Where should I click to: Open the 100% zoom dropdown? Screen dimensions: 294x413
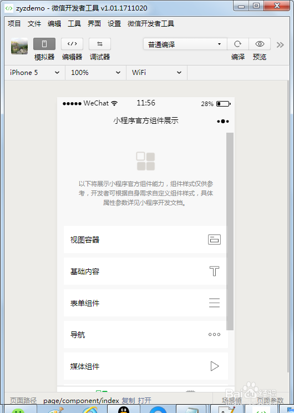coord(96,73)
